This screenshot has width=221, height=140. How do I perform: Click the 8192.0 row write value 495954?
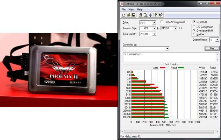203,117
